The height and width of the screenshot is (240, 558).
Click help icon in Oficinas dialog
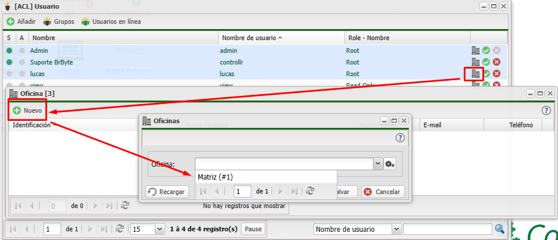400,138
